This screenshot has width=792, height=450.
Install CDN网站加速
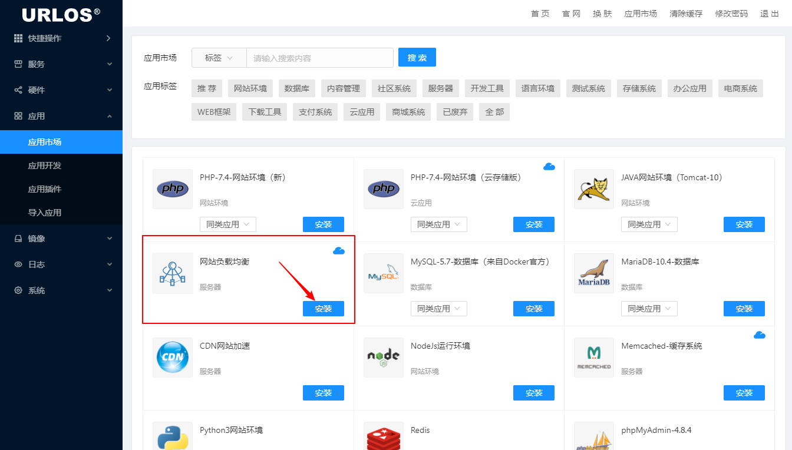tap(324, 393)
